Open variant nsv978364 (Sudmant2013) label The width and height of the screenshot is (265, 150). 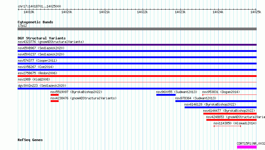click(x=196, y=98)
